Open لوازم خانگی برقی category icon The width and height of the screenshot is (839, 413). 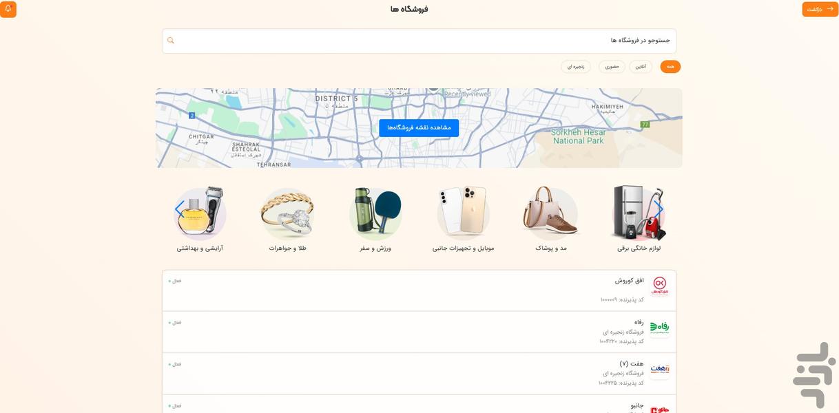click(x=639, y=213)
